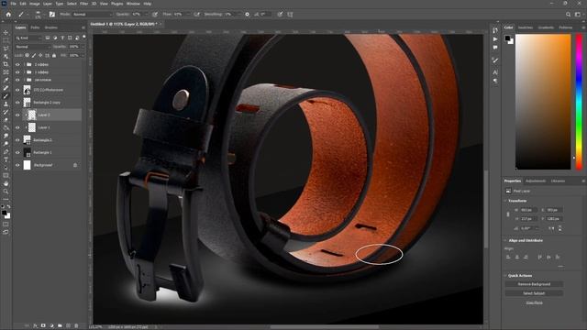
Task: Open smoothing options gear icon
Action: pos(247,15)
